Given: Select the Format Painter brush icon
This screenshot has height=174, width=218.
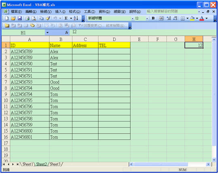Looking at the screenshot, I should pyautogui.click(x=48, y=18).
